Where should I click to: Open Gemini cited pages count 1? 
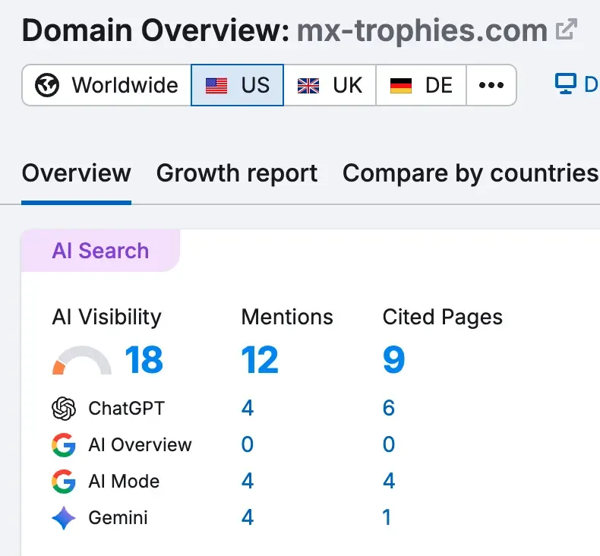pyautogui.click(x=387, y=518)
